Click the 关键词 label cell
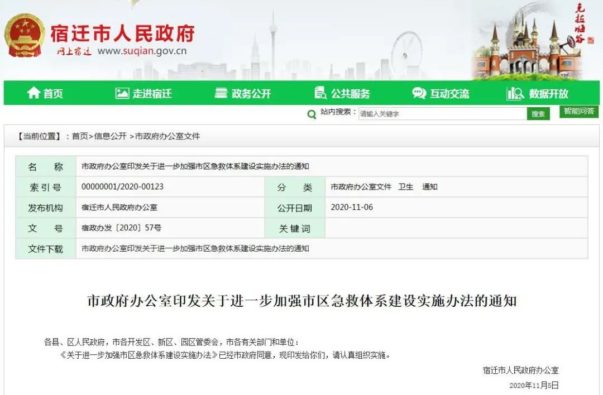603x395 pixels. [x=295, y=228]
